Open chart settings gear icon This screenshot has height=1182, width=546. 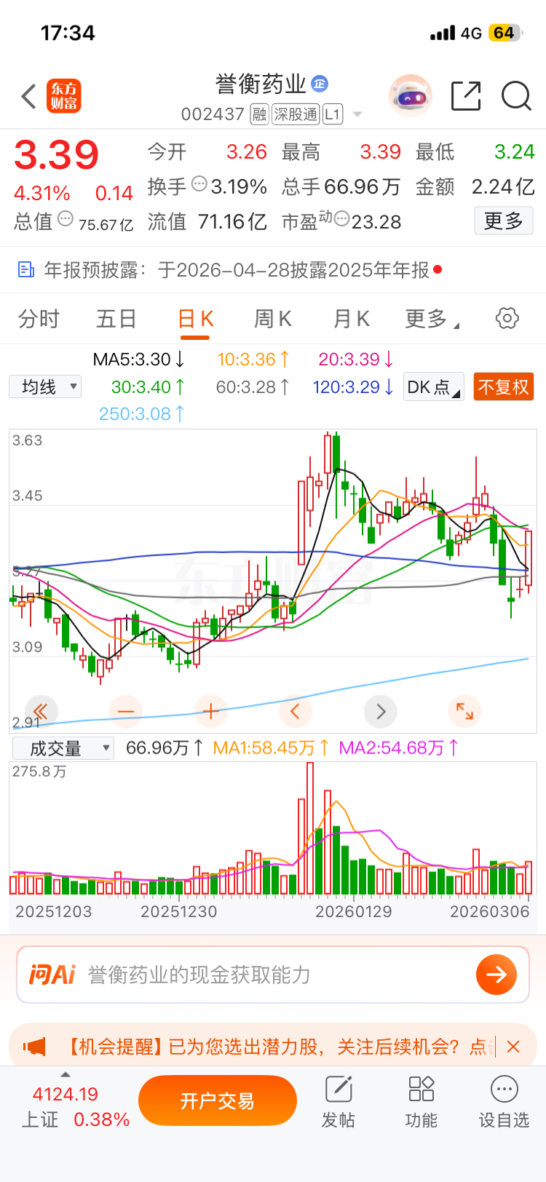tap(507, 318)
